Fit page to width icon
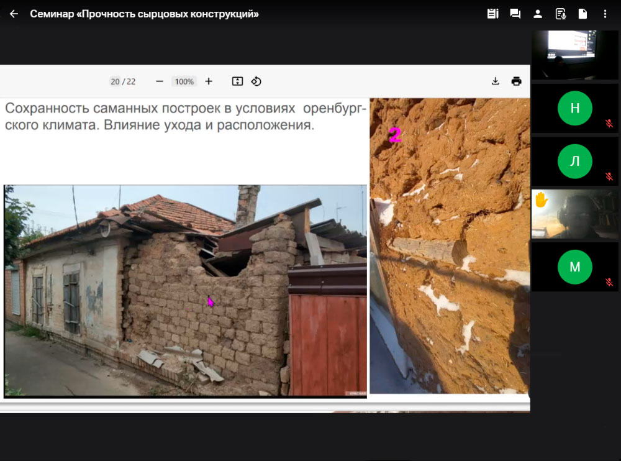This screenshot has height=461, width=621. pyautogui.click(x=237, y=81)
